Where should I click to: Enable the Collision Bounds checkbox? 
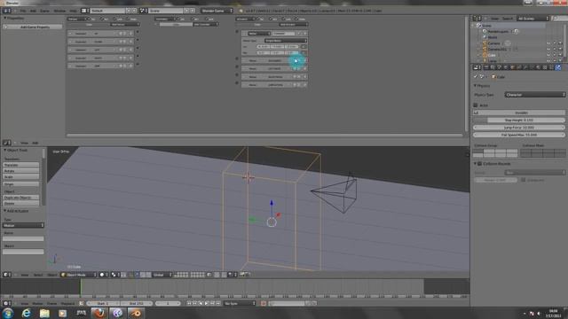click(x=480, y=164)
